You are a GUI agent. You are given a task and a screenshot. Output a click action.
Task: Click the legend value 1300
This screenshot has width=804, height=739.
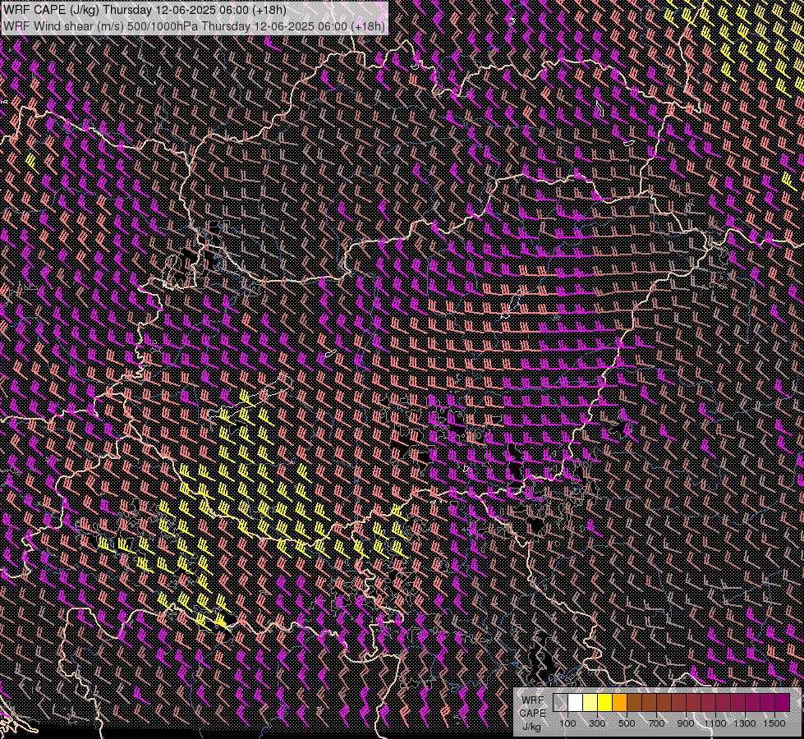pos(745,723)
